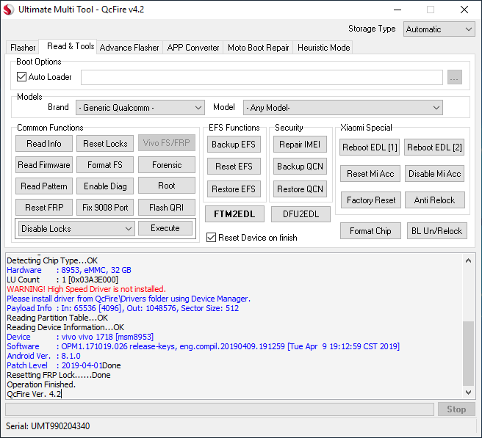Click the Format FS button
Viewport: 482px width, 438px height.
[x=105, y=165]
